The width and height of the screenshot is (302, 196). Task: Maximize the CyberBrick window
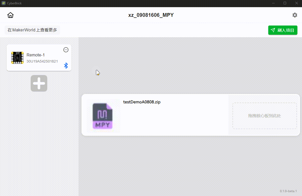pos(285,3)
